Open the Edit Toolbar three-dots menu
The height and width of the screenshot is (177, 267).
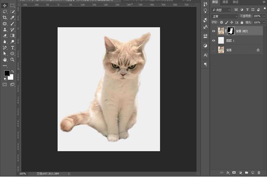pos(5,65)
